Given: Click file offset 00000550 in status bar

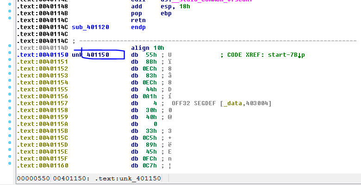Looking at the screenshot, I should coord(33,179).
